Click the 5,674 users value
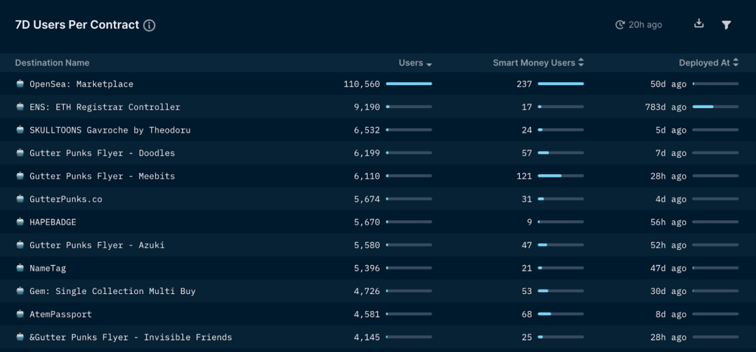This screenshot has width=756, height=352. [x=367, y=199]
